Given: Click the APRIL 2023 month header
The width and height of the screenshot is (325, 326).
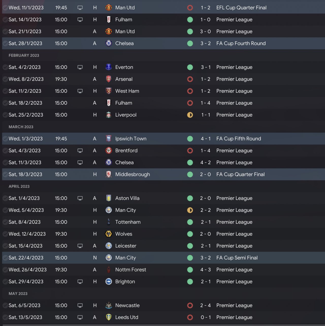Looking at the screenshot, I should pos(19,186).
